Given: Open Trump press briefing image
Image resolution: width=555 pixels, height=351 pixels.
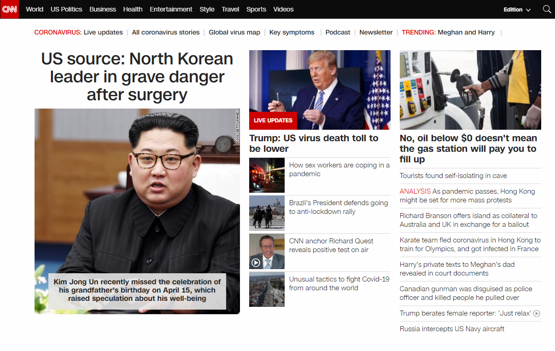Looking at the screenshot, I should [320, 90].
